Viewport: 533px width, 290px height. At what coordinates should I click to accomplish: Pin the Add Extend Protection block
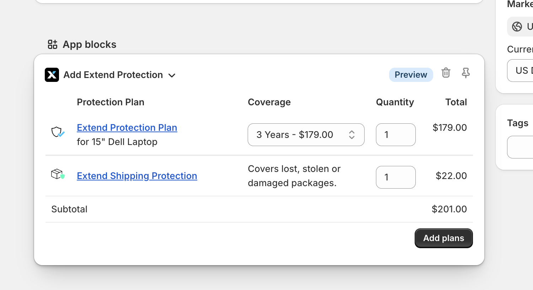pyautogui.click(x=465, y=73)
